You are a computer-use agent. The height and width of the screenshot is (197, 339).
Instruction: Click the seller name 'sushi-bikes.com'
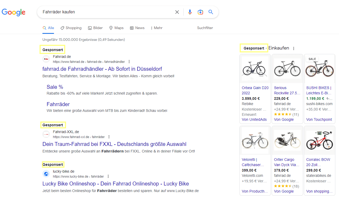[319, 104]
